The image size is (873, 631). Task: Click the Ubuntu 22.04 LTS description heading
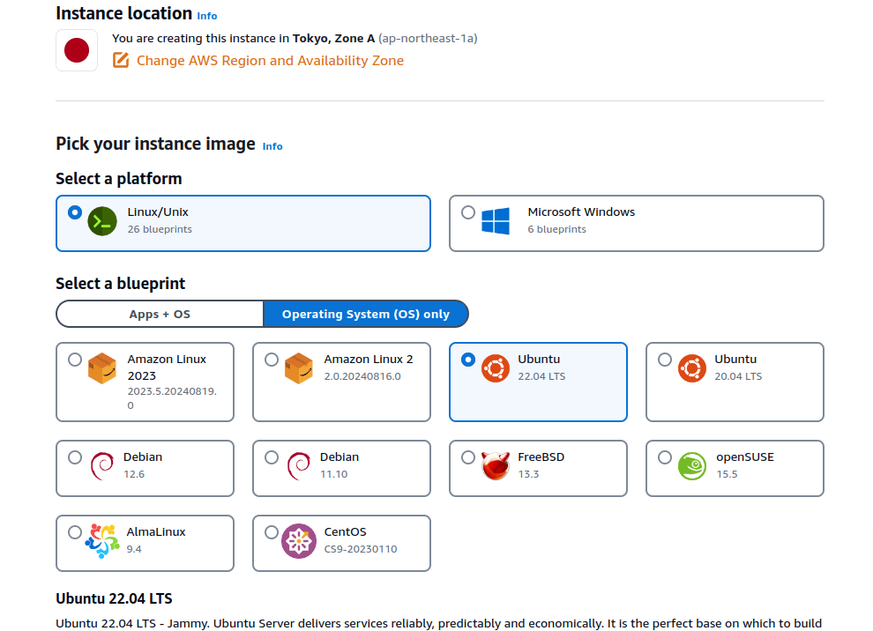[x=114, y=598]
